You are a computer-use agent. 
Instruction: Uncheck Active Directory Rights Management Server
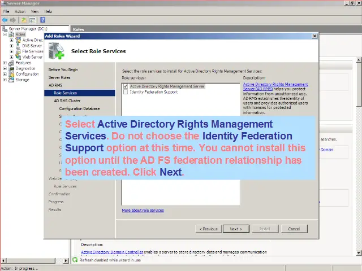126,86
